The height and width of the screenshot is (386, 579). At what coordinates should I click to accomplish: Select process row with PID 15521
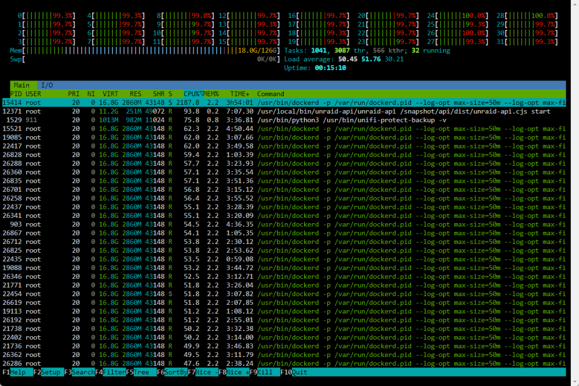[x=284, y=129]
